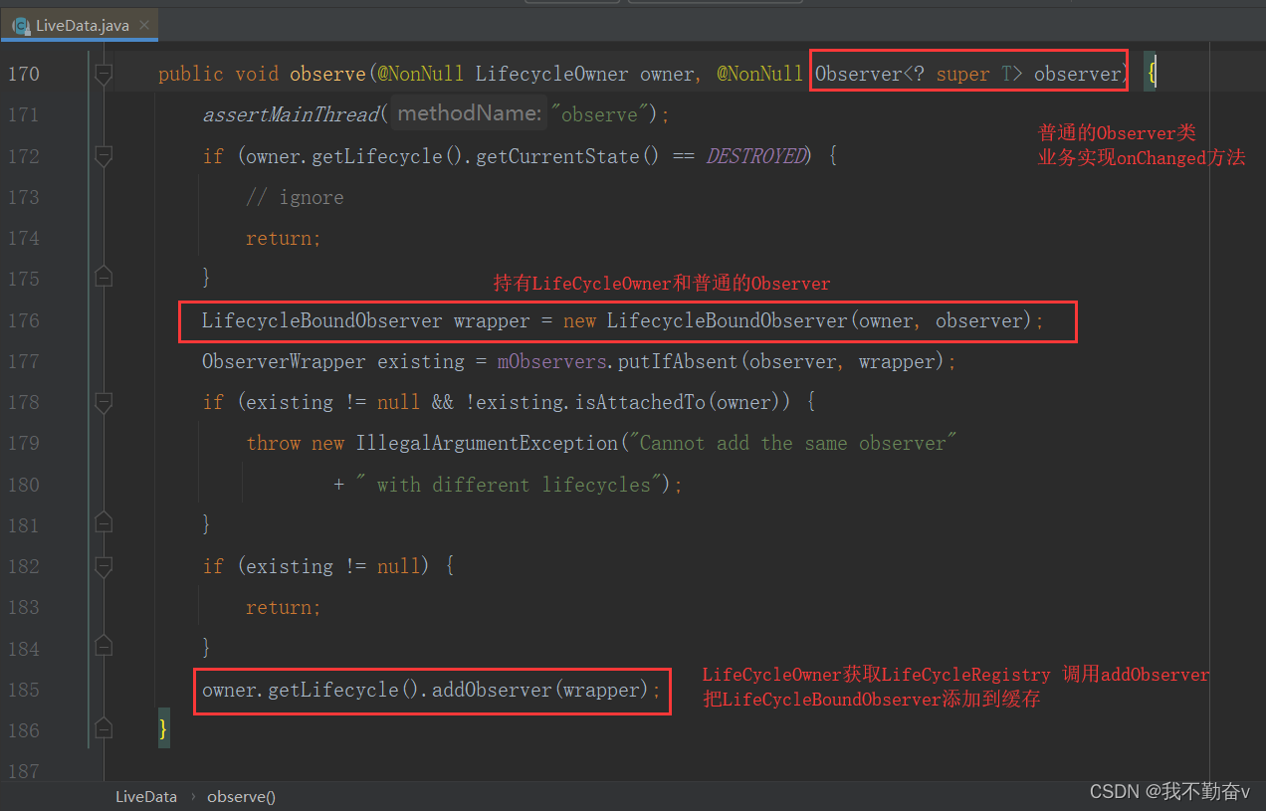Image resolution: width=1266 pixels, height=811 pixels.
Task: Click the fold end marker on line 175
Action: [x=104, y=276]
